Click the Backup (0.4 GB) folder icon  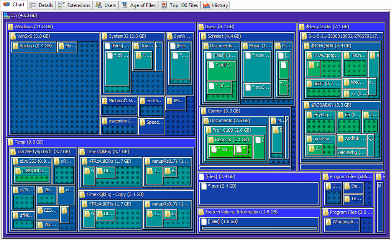point(15,46)
